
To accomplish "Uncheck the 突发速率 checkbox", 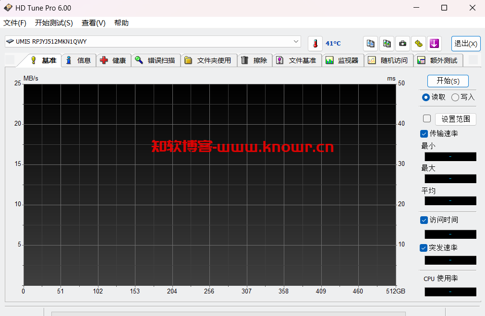I will click(x=424, y=248).
